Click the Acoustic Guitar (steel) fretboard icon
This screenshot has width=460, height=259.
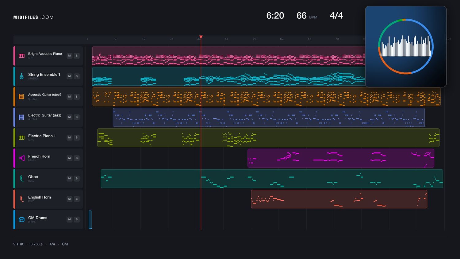(x=21, y=97)
